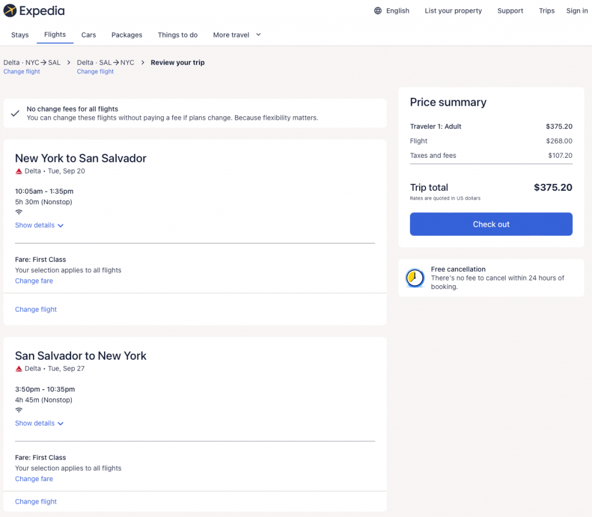Click the globe language icon
The height and width of the screenshot is (517, 592).
point(378,11)
